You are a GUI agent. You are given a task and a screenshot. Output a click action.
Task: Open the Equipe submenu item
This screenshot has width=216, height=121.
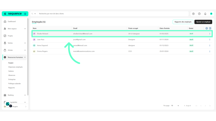(x=11, y=63)
